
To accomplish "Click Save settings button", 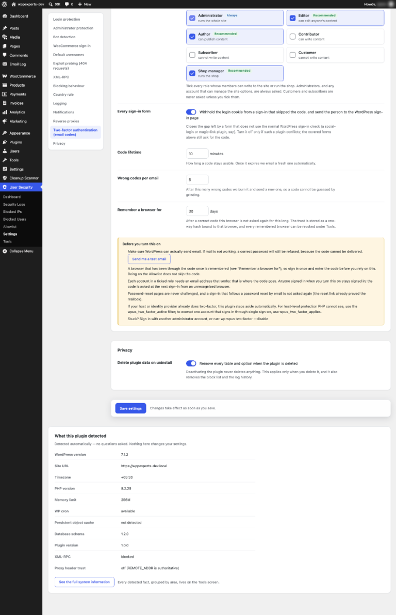I will pos(130,408).
